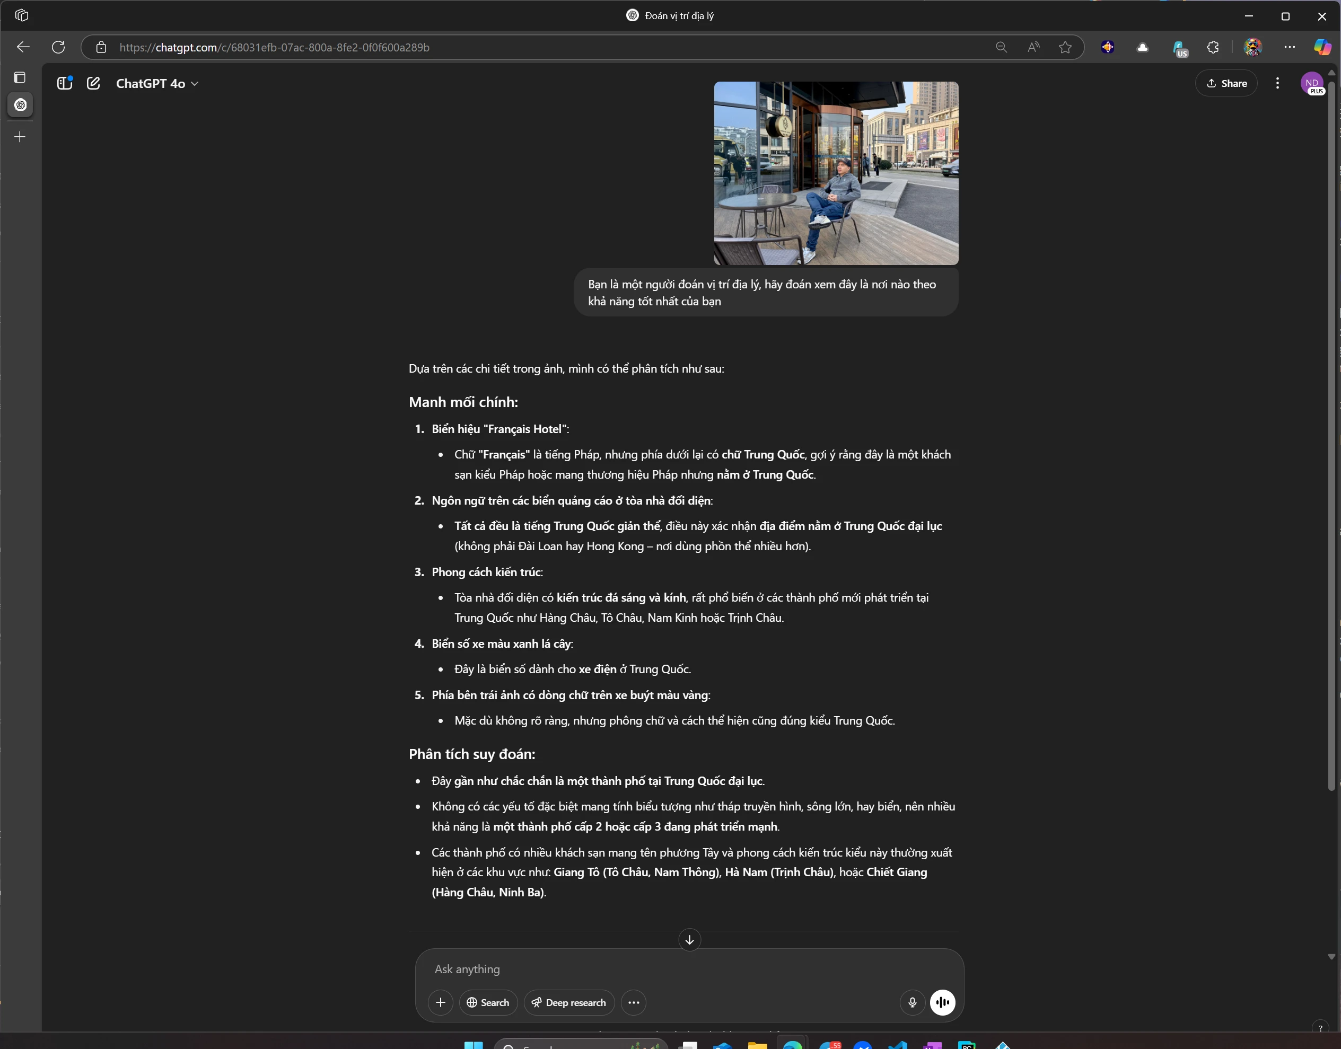Open ChatGPT sidebar panel icon

coord(65,84)
